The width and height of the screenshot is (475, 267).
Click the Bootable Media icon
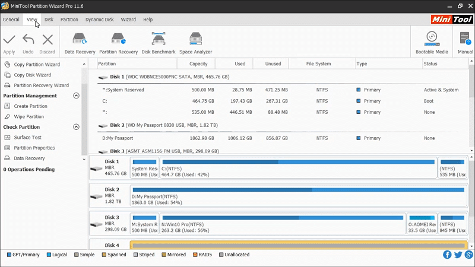coord(432,39)
